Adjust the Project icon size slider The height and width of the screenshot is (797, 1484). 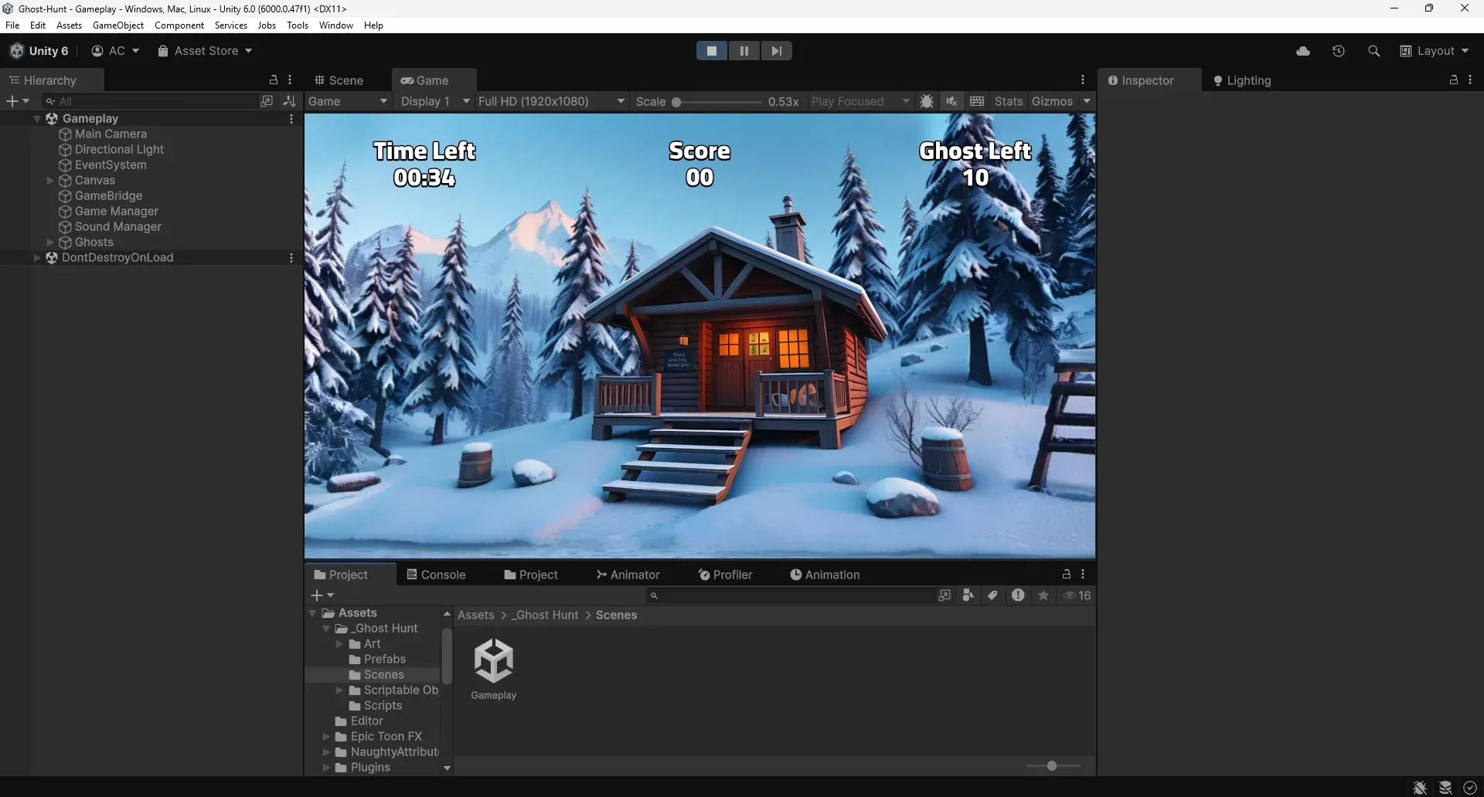pyautogui.click(x=1053, y=766)
